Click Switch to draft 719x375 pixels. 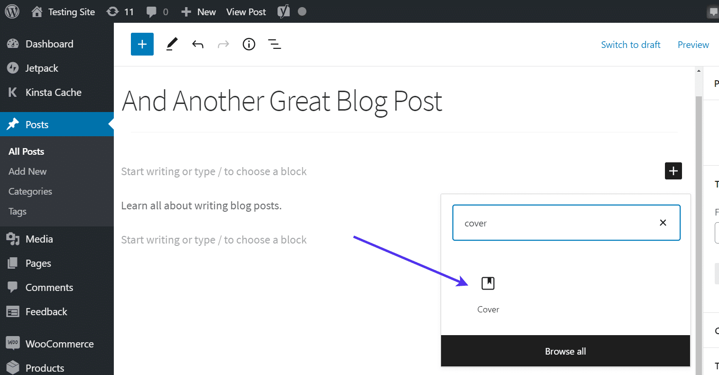point(630,45)
